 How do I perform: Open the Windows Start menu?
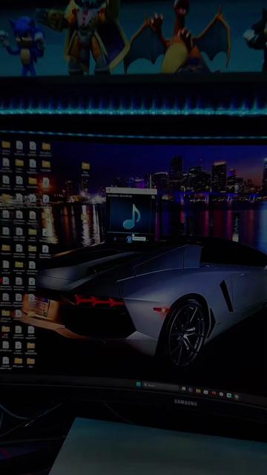click(139, 384)
